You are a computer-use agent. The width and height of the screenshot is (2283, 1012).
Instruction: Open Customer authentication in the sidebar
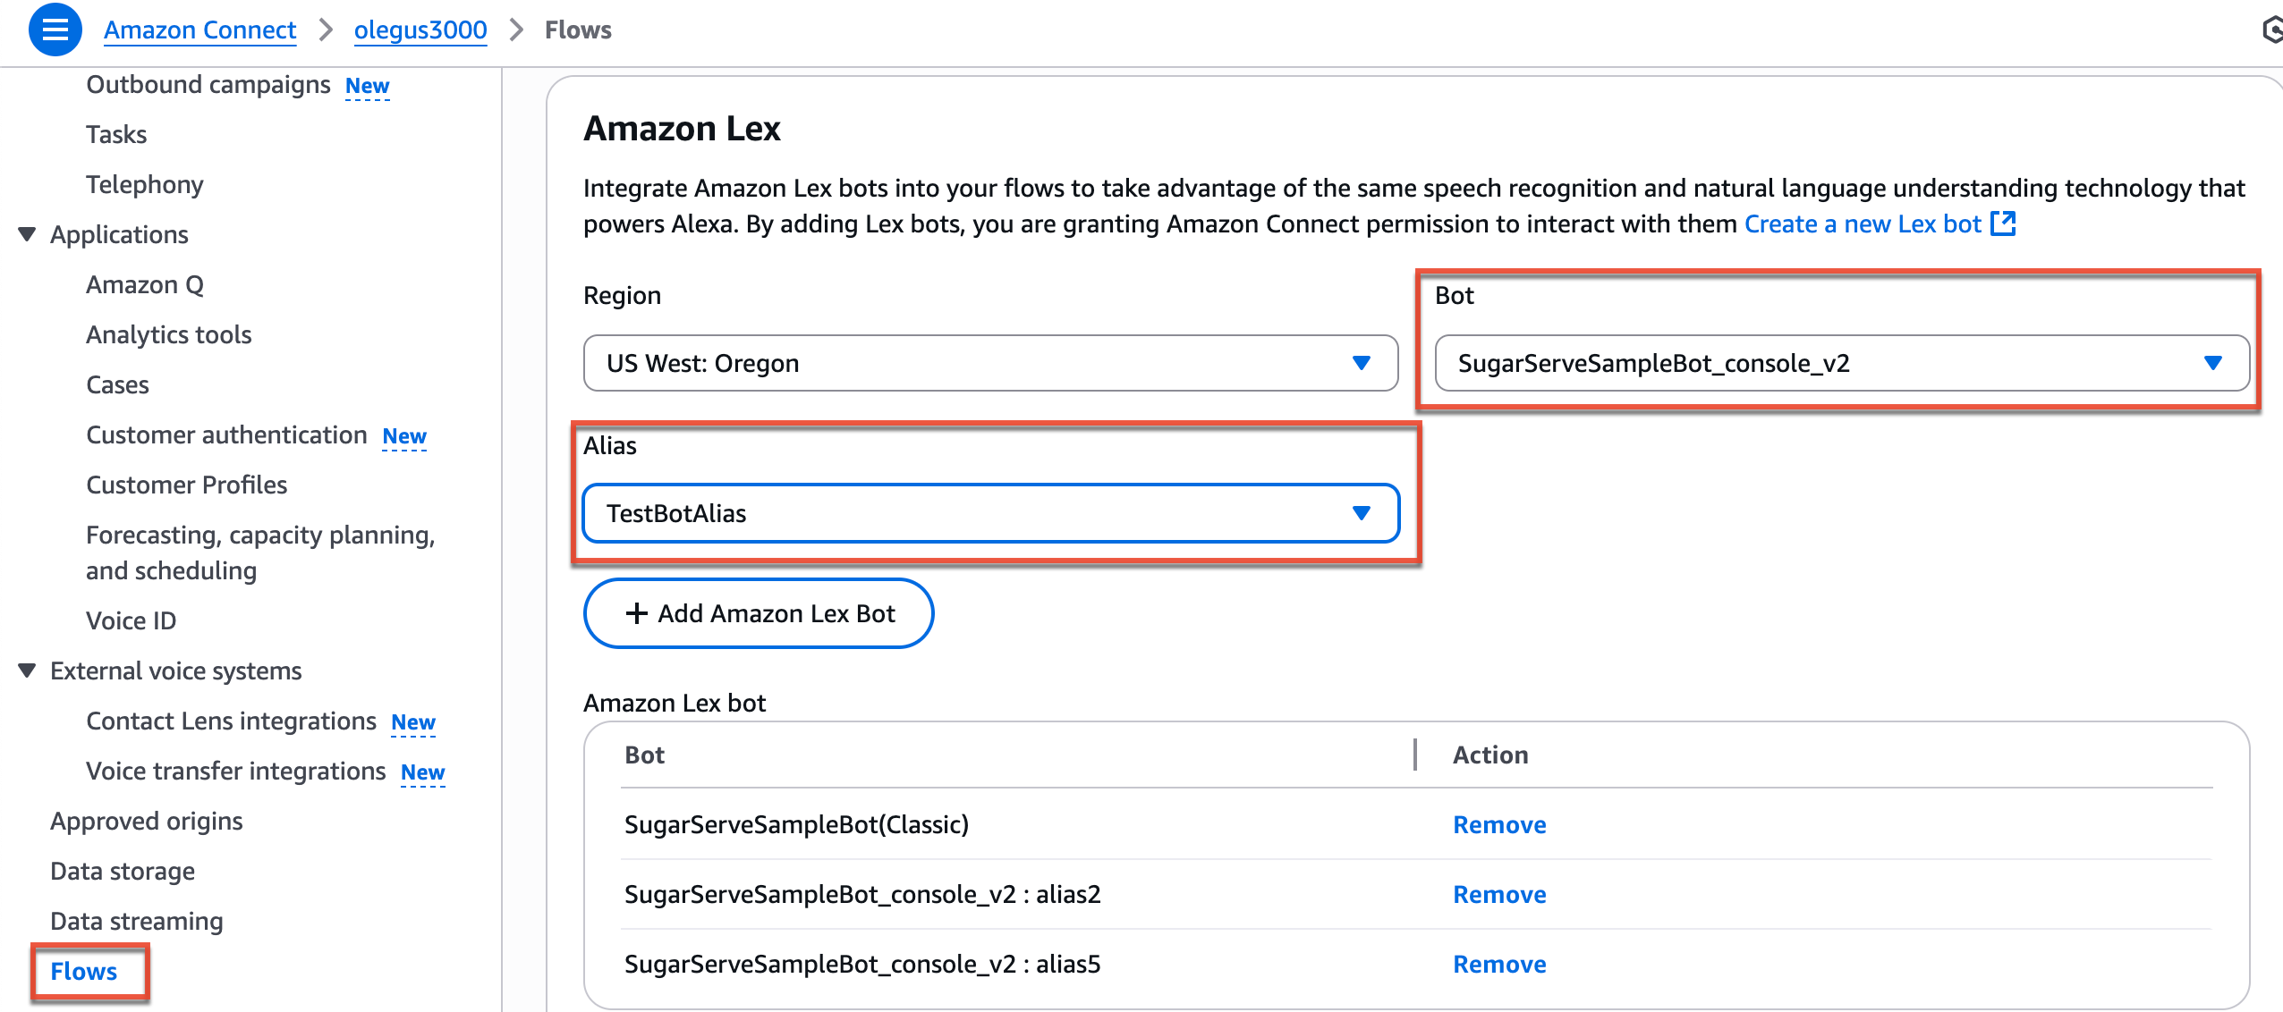[x=226, y=434]
